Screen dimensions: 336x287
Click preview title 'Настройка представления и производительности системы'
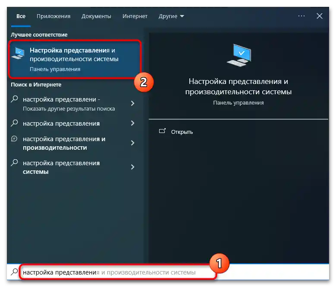[238, 86]
